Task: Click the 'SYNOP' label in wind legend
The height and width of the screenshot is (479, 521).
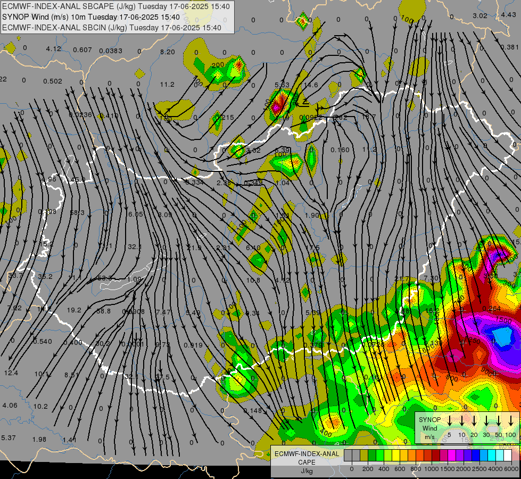Action: 429,419
